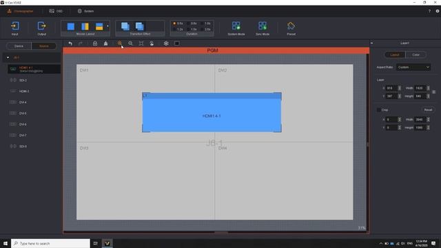Open Sync Mode
Image resolution: width=441 pixels, height=248 pixels.
263,28
